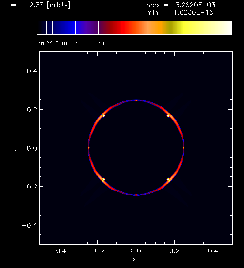Click the upper-right bright clump on ring
This screenshot has height=268, width=244.
[168, 115]
